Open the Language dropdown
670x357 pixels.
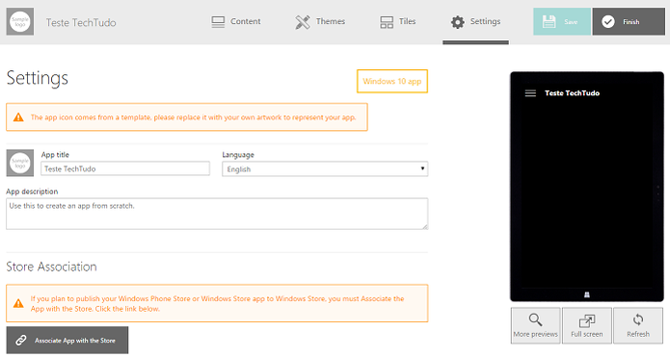pos(325,169)
